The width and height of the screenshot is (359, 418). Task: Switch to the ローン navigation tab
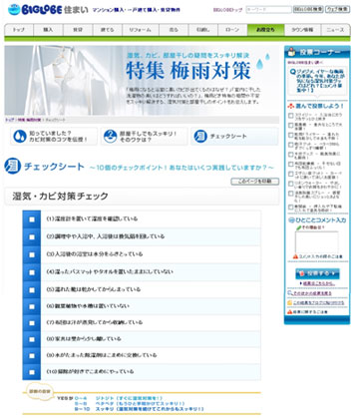click(232, 30)
